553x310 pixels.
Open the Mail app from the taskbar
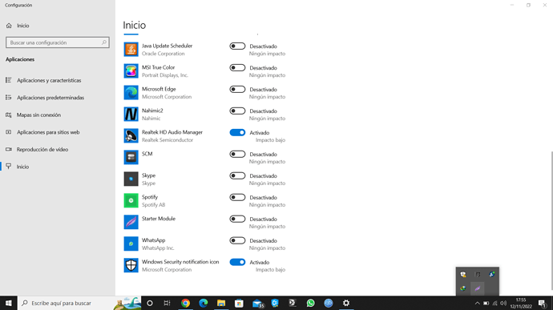click(258, 303)
